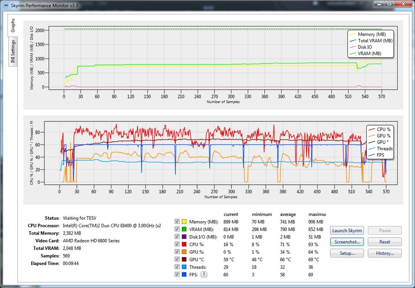Viewport: 415px width, 288px height.
Task: Uncheck the FPS checkbox
Action: click(177, 275)
